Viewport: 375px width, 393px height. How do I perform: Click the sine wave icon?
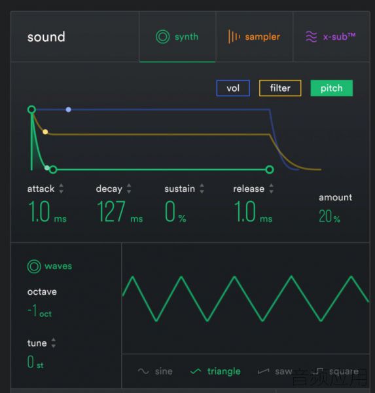coord(143,371)
